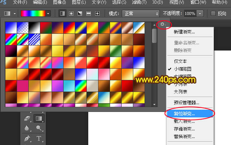This screenshot has height=145, width=231.
Task: Open the tool preset picker arrow
Action: pyautogui.click(x=15, y=13)
